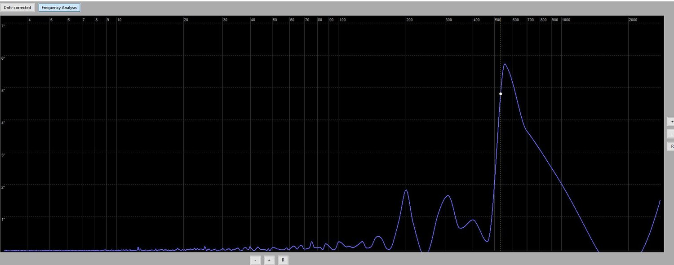Click the peak near the 300 gridline

pyautogui.click(x=448, y=196)
